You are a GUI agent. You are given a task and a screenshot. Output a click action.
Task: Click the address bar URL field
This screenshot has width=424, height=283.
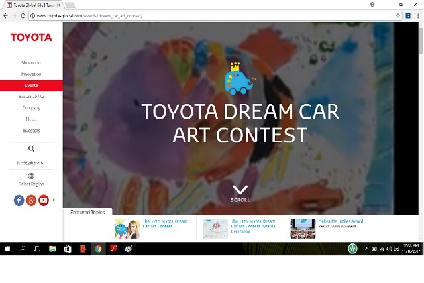coord(215,16)
